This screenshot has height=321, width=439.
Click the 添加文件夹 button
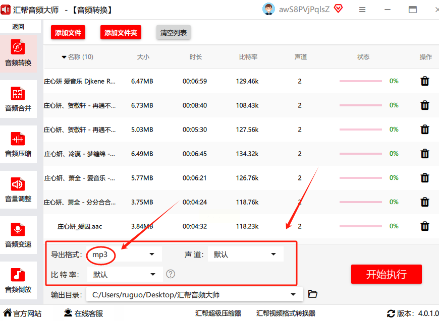click(121, 33)
